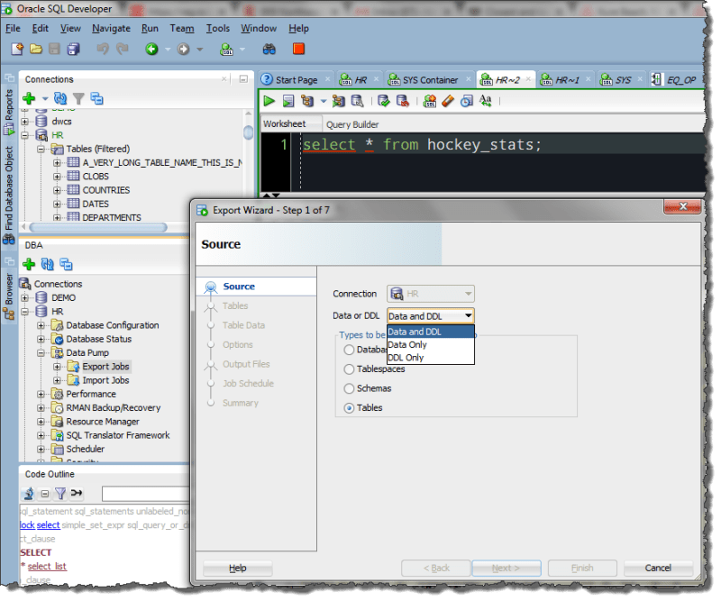Clear the worksheet with the eraser icon
The height and width of the screenshot is (601, 721).
coord(448,101)
